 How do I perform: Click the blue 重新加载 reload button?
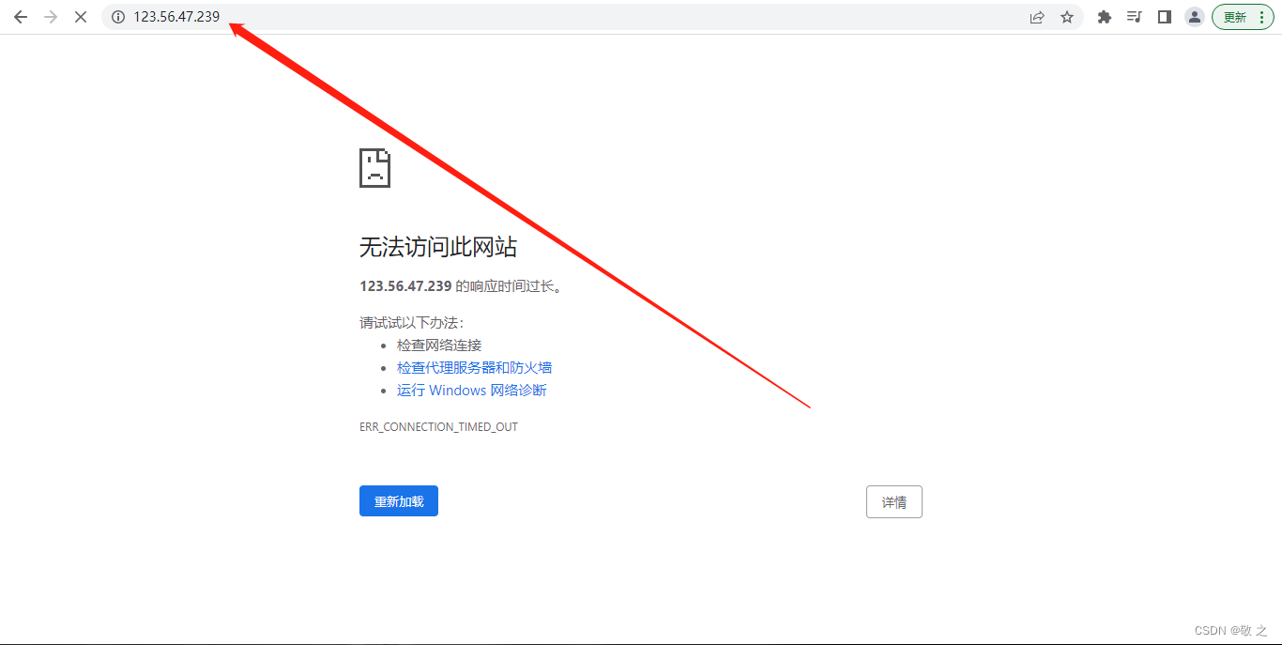coord(398,500)
